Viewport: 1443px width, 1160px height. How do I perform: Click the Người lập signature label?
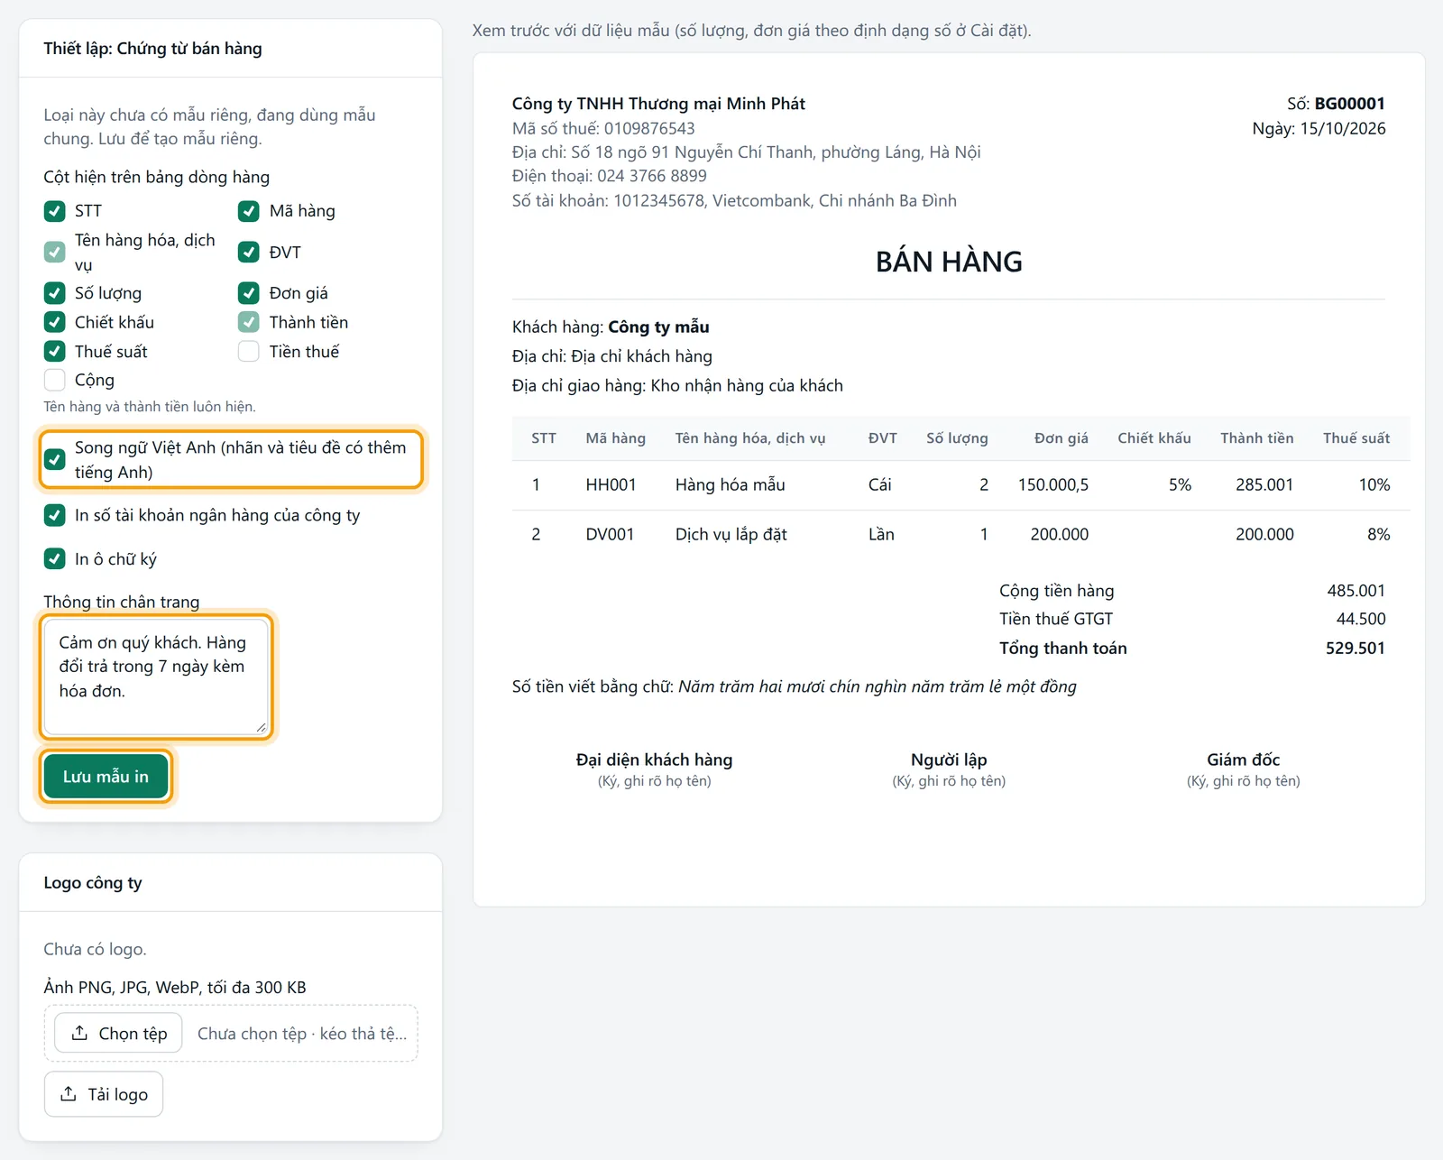(x=949, y=760)
